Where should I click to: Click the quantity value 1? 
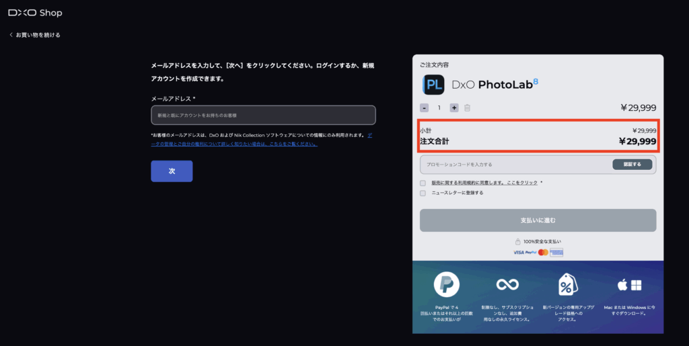pos(439,108)
